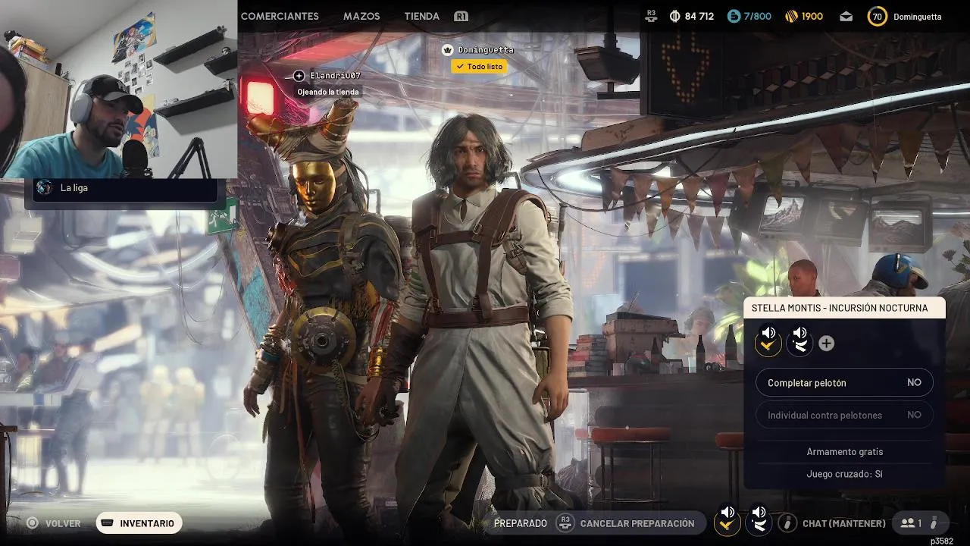Click the Preparado status label
970x546 pixels.
521,523
